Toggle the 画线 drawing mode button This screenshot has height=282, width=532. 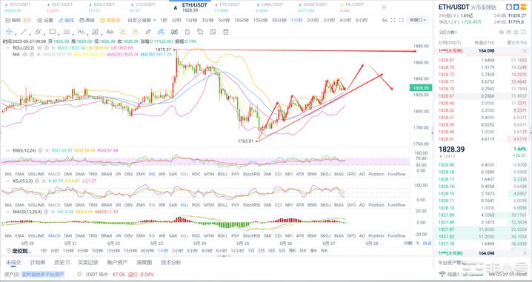coord(66,20)
